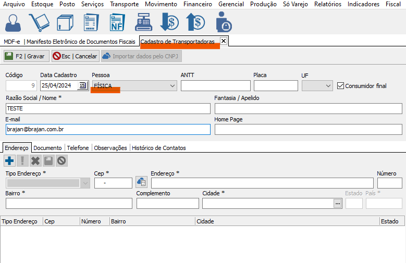Click the NF invoice document icon
Image resolution: width=406 pixels, height=263 pixels.
tap(117, 22)
